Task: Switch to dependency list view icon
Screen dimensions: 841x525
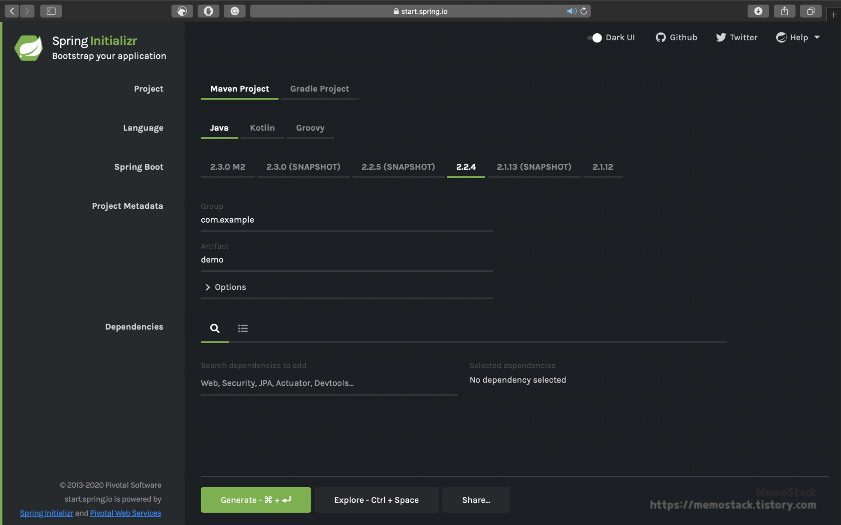Action: [x=243, y=328]
